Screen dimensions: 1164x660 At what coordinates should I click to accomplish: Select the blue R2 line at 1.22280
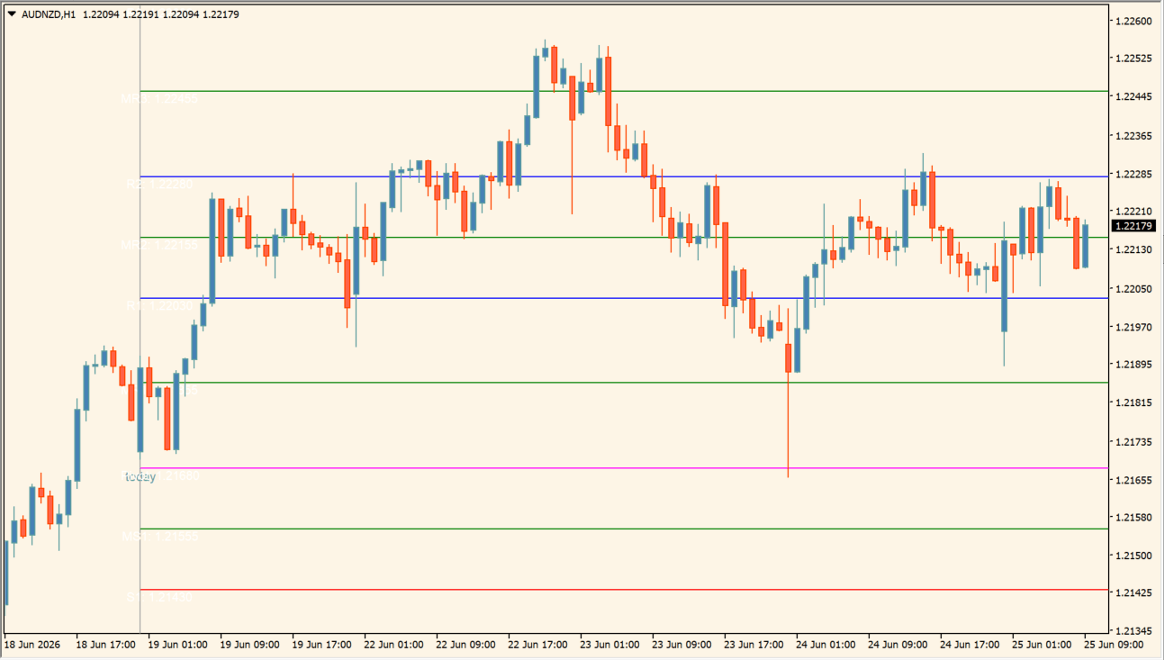[x=625, y=176]
